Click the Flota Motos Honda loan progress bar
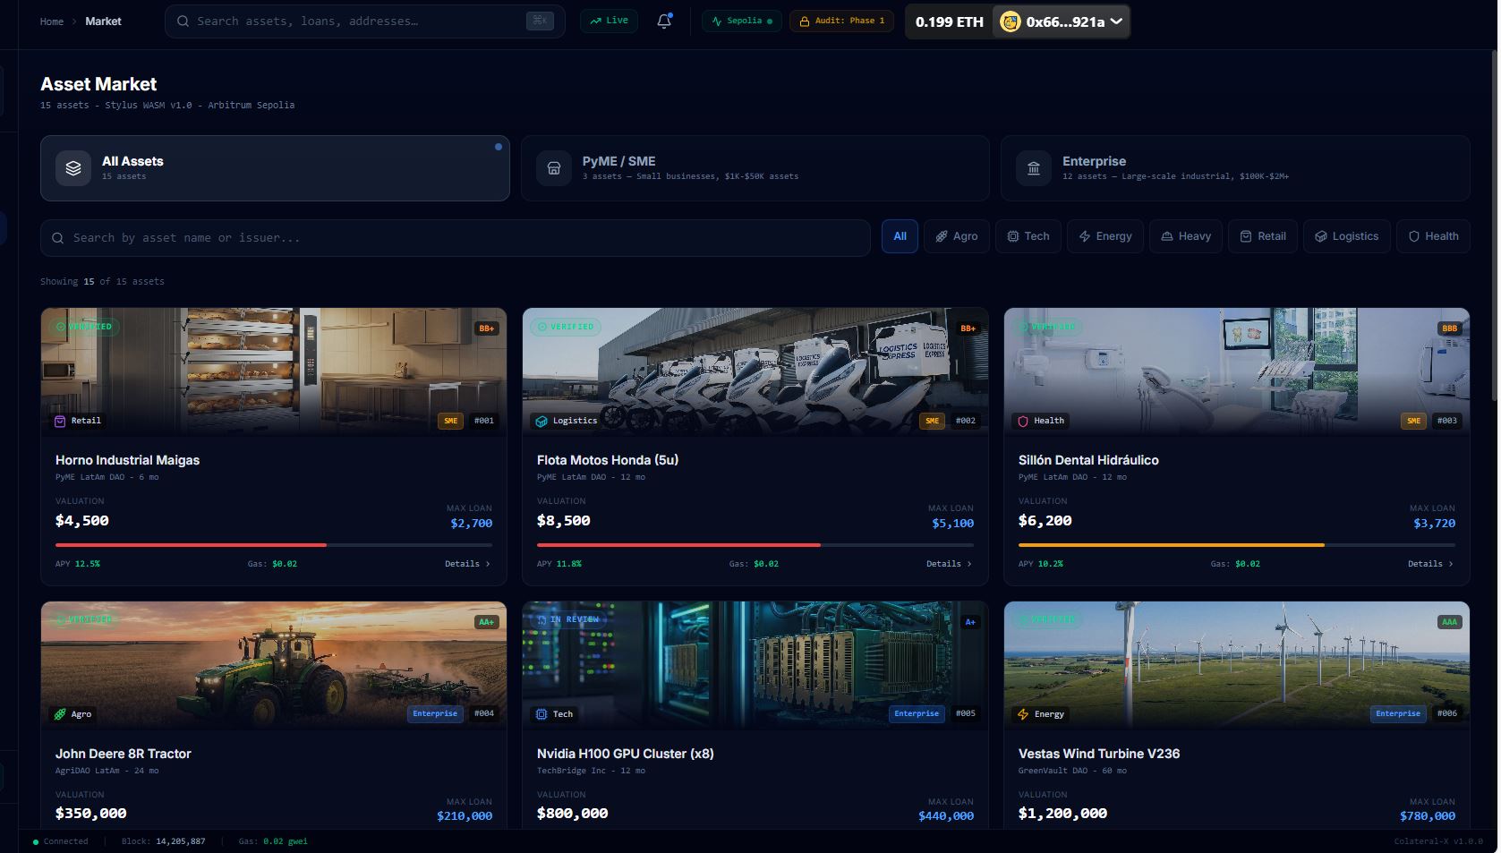The image size is (1501, 853). tap(755, 545)
